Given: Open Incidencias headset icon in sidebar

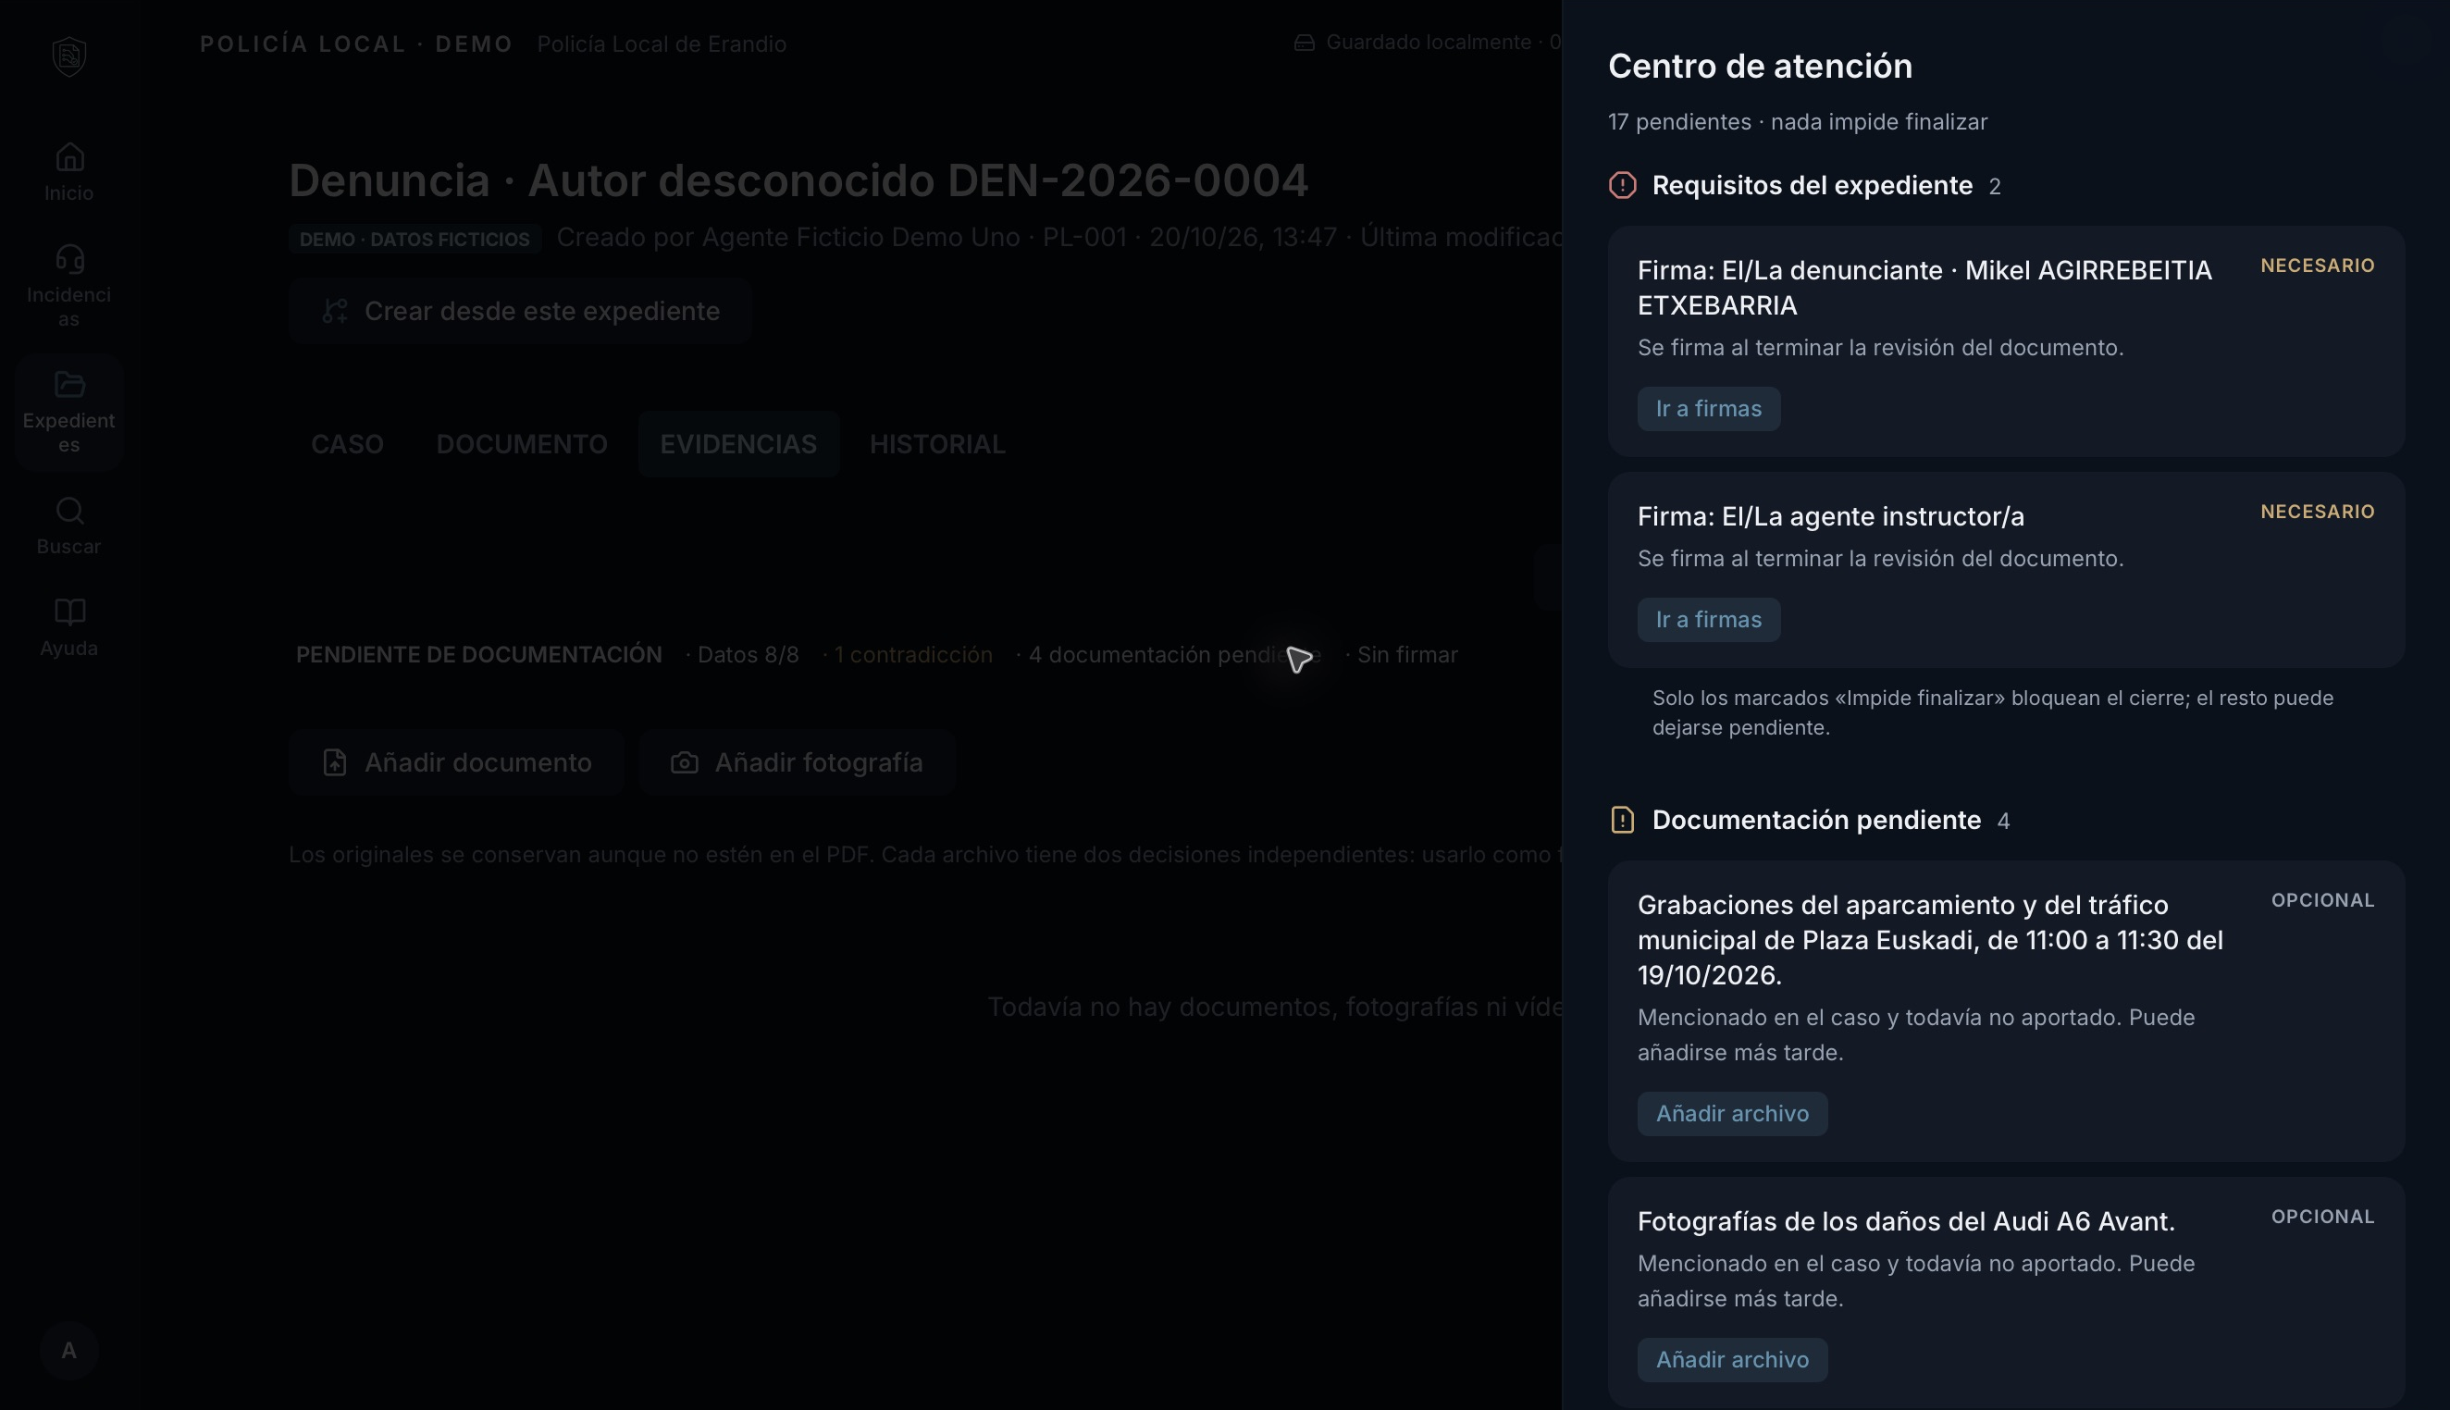Looking at the screenshot, I should click(68, 258).
